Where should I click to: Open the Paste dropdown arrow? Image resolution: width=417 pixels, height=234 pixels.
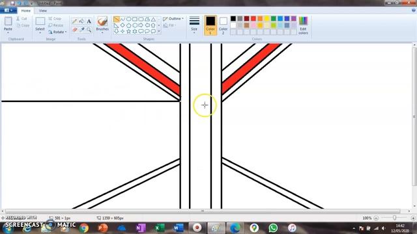point(8,32)
